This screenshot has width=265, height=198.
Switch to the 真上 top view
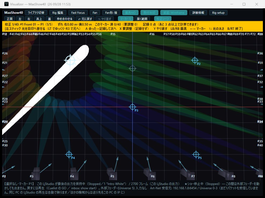click(x=39, y=18)
